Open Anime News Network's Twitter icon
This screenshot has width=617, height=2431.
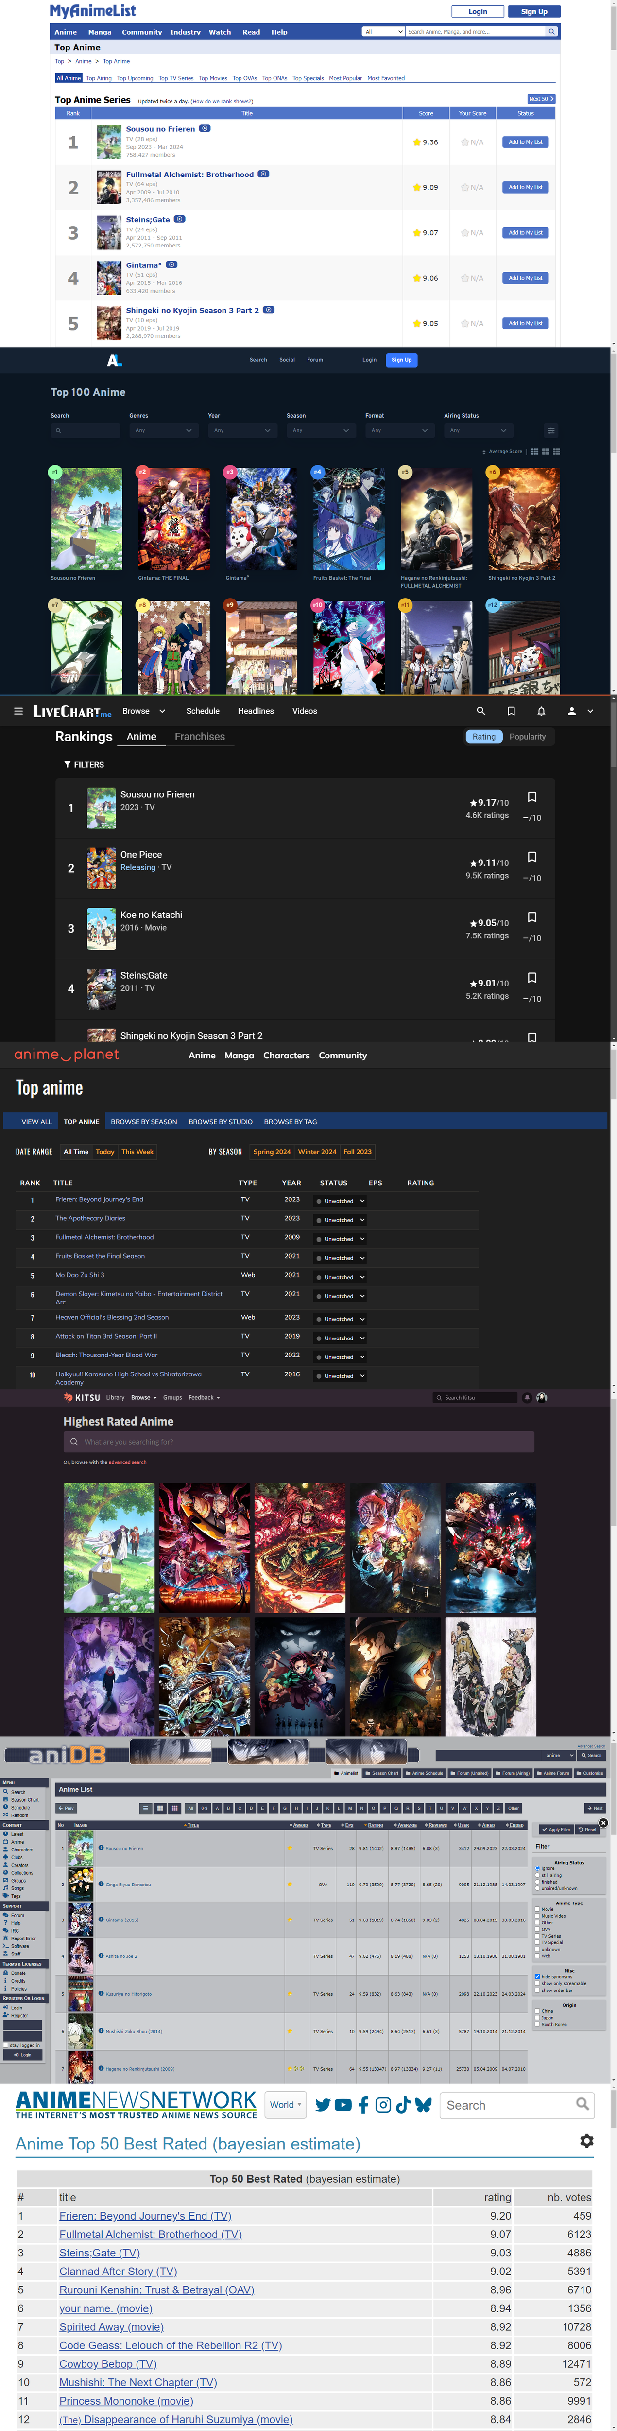pos(323,2105)
